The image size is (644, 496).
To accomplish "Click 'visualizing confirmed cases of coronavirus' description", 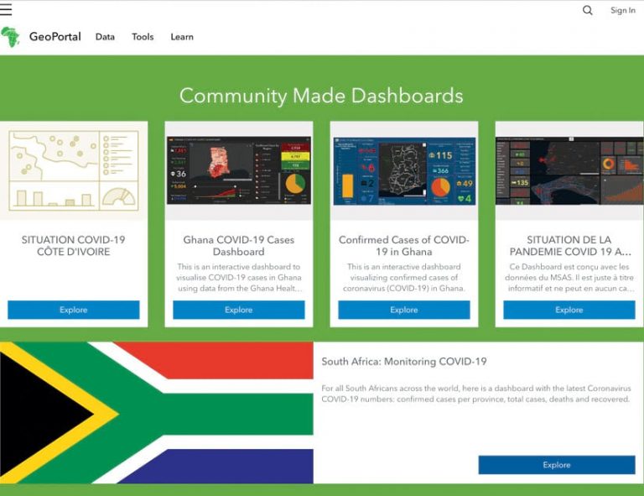I will coord(403,278).
